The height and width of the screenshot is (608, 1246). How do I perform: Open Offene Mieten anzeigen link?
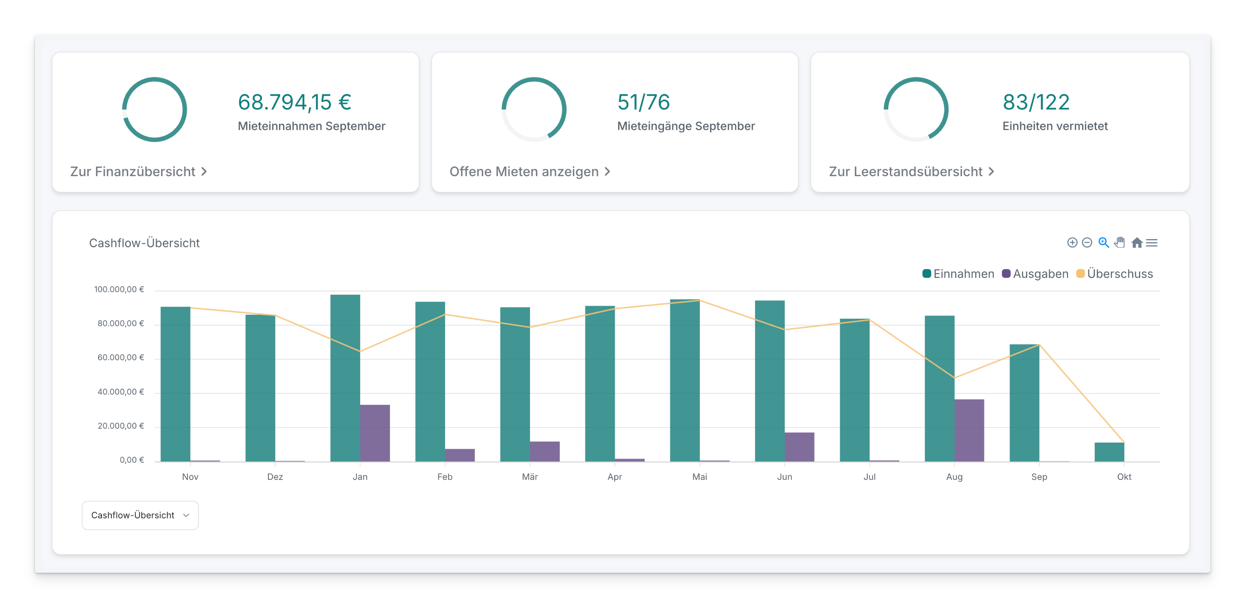tap(524, 172)
